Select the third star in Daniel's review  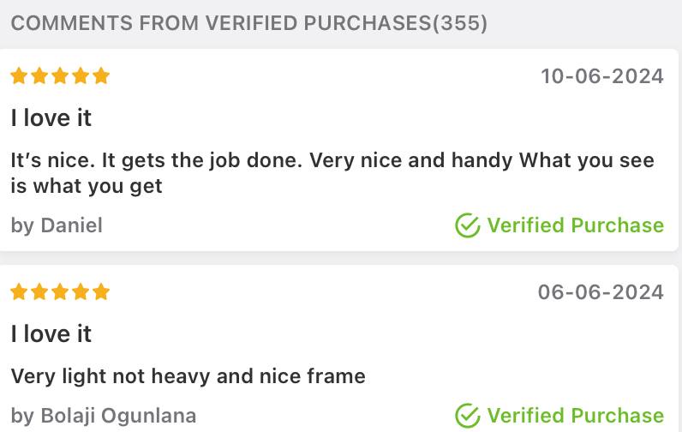coord(60,76)
